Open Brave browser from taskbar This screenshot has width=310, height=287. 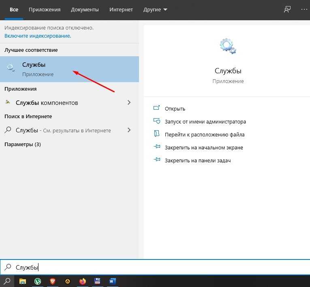(x=53, y=281)
